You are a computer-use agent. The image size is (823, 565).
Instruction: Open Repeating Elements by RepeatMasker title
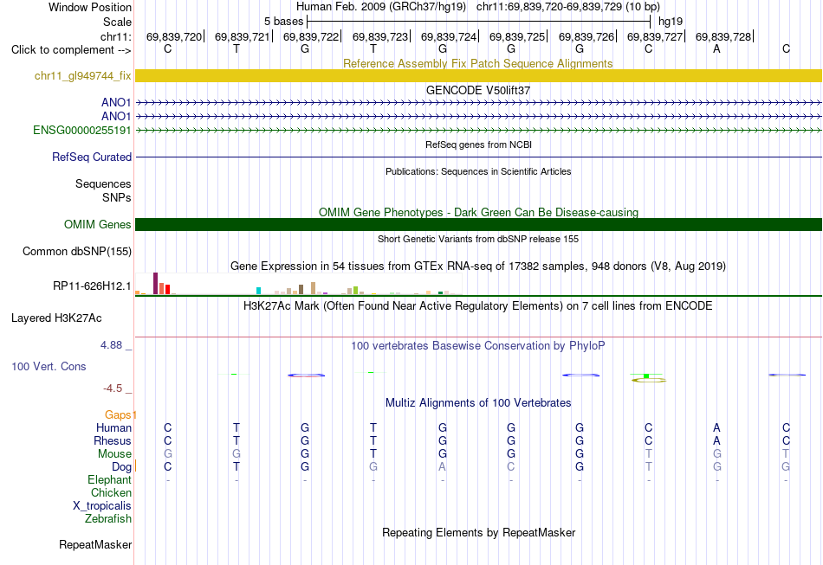click(479, 533)
